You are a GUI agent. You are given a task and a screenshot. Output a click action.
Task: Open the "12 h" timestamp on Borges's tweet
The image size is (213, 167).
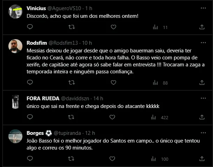pos(90,133)
